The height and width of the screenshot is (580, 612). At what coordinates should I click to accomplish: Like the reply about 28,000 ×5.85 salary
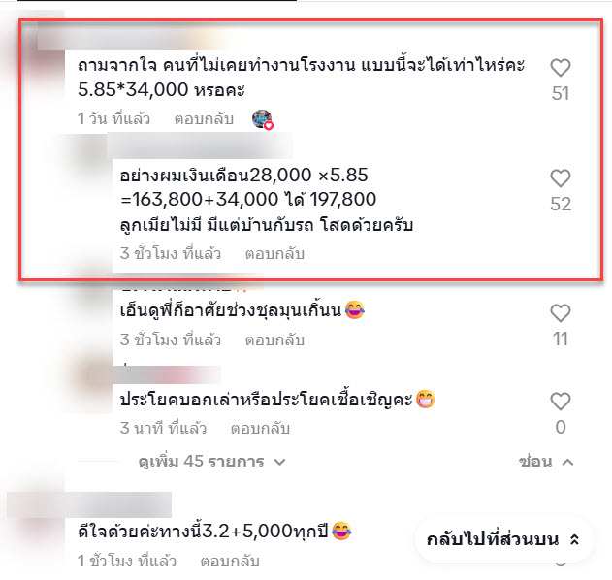[561, 178]
